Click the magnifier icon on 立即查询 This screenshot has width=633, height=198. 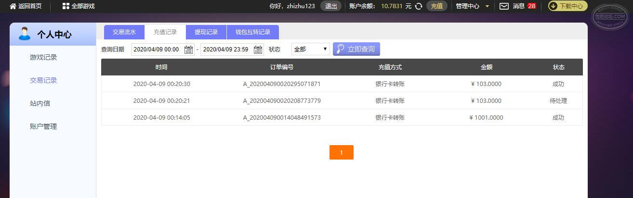(x=340, y=49)
